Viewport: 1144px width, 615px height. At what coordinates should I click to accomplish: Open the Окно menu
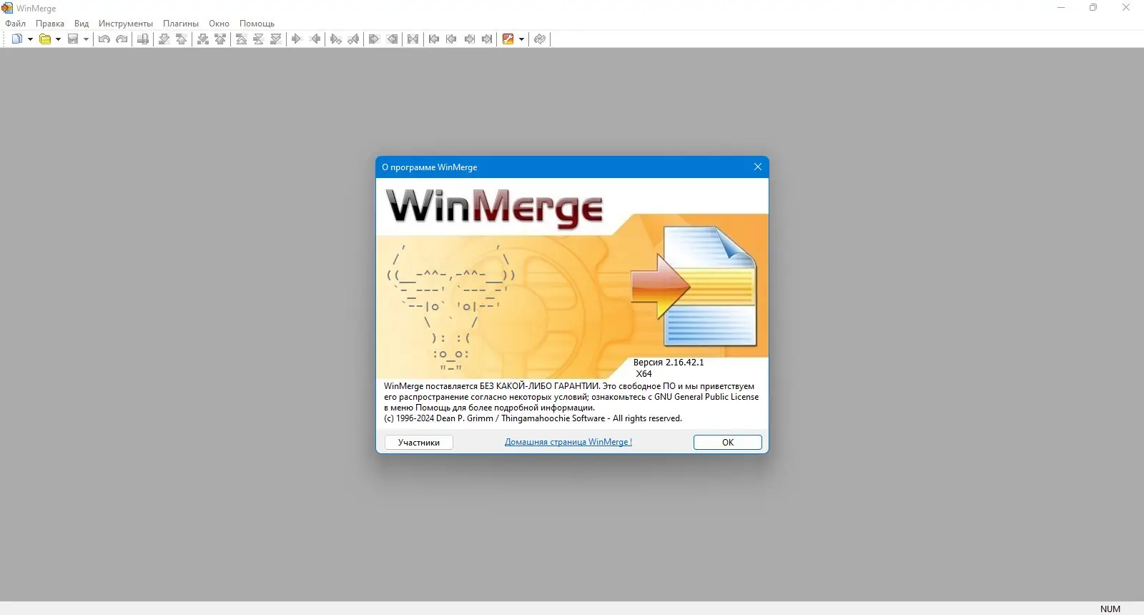coord(219,24)
